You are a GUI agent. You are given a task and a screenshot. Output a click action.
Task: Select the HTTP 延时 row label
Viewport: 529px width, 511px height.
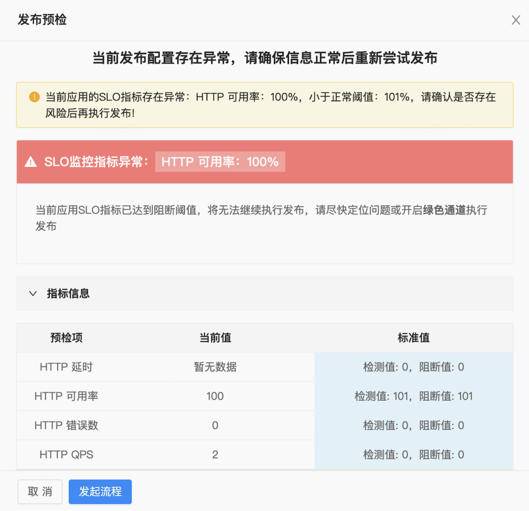[x=66, y=367]
